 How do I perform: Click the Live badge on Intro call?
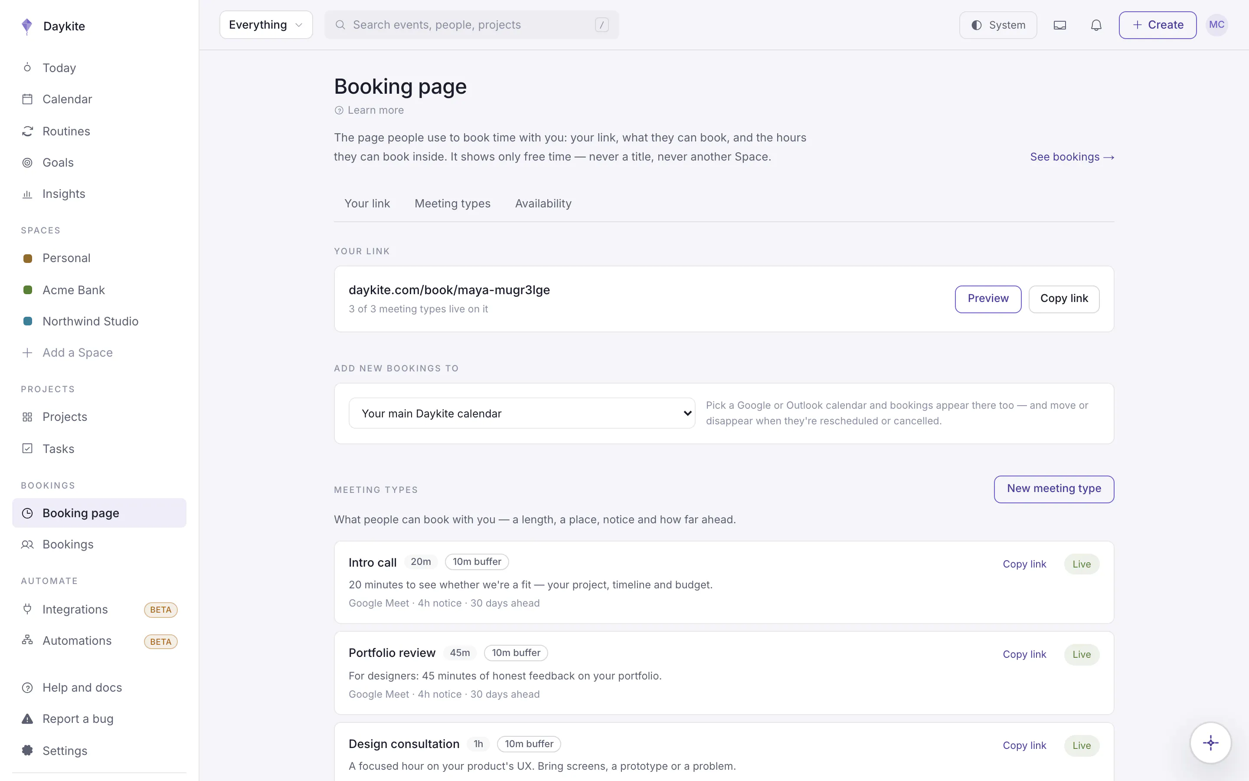[x=1081, y=564]
